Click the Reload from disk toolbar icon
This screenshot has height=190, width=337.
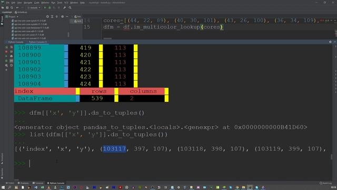[x=12, y=7]
